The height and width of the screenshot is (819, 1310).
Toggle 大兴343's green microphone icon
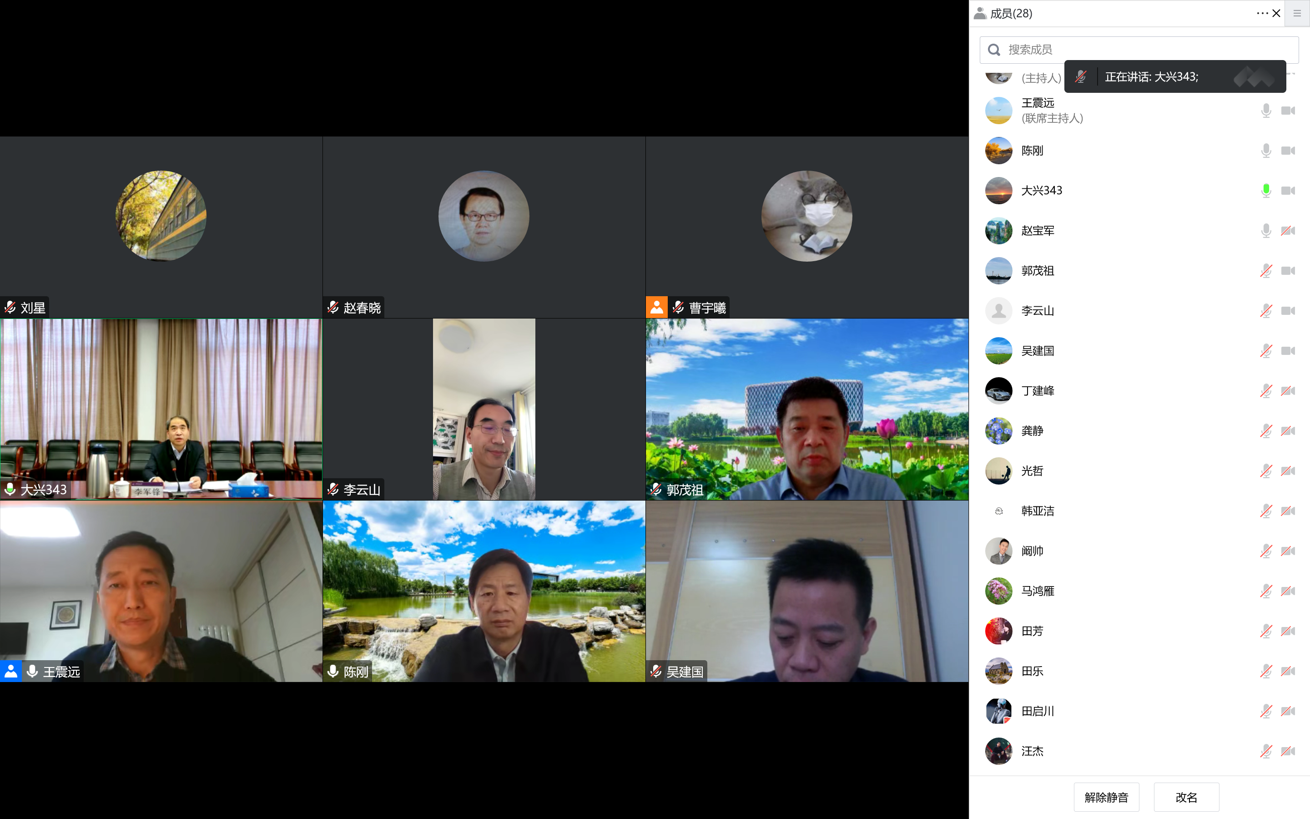pyautogui.click(x=1265, y=191)
